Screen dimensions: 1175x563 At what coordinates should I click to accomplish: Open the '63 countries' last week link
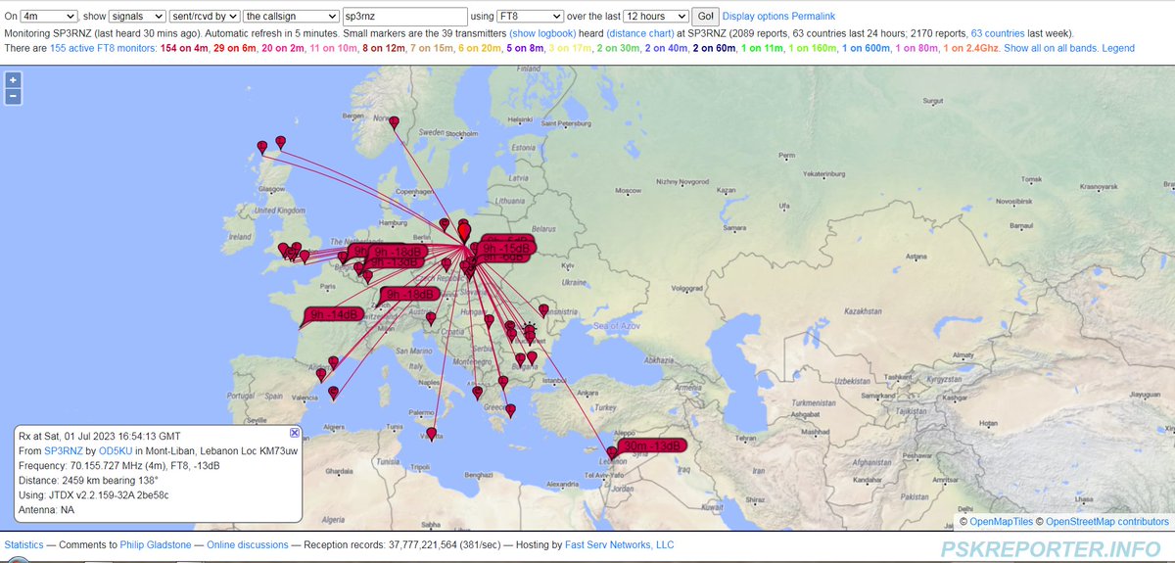pyautogui.click(x=998, y=32)
